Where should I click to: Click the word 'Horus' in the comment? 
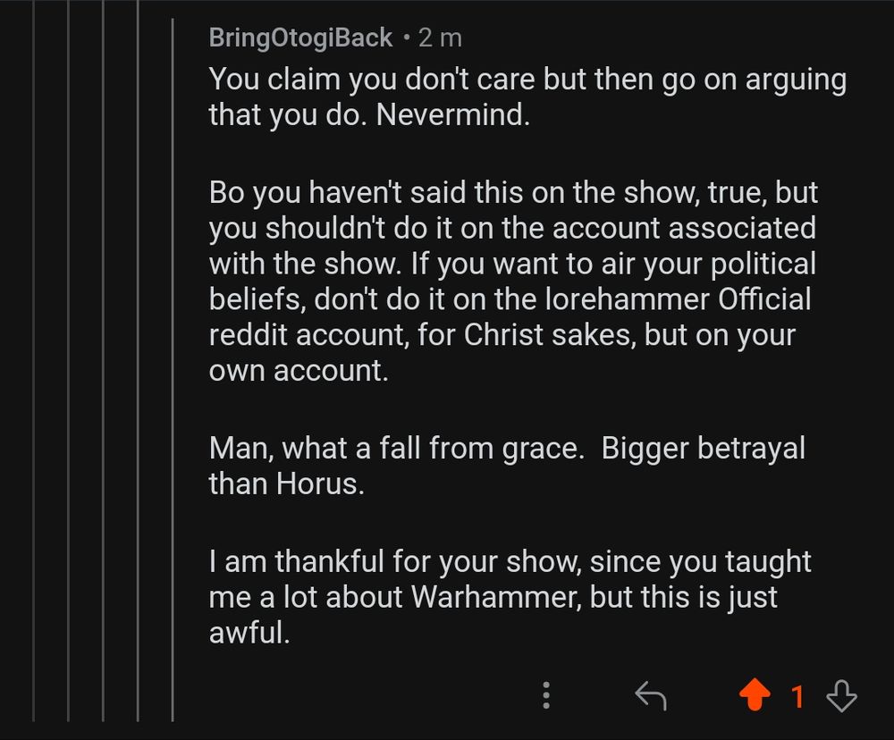point(317,484)
